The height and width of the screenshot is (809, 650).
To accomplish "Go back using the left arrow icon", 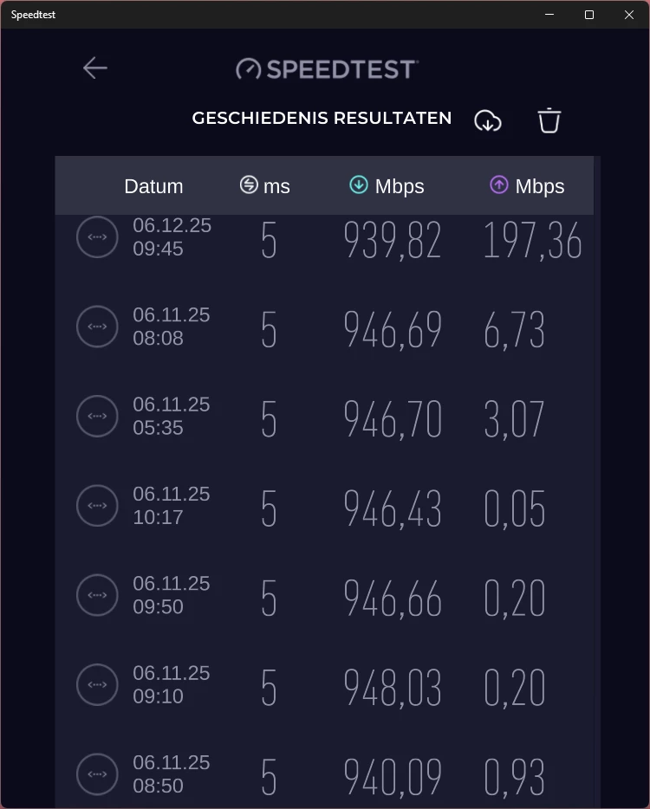I will [95, 68].
